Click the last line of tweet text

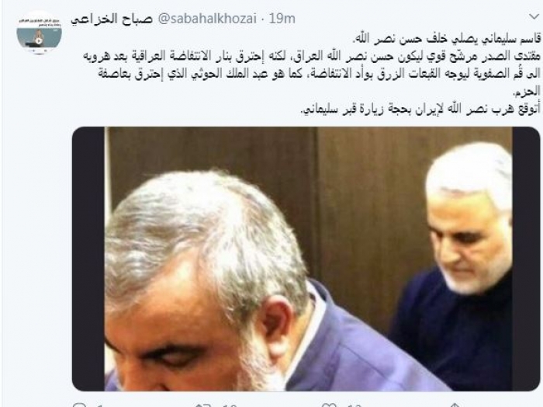click(x=420, y=109)
